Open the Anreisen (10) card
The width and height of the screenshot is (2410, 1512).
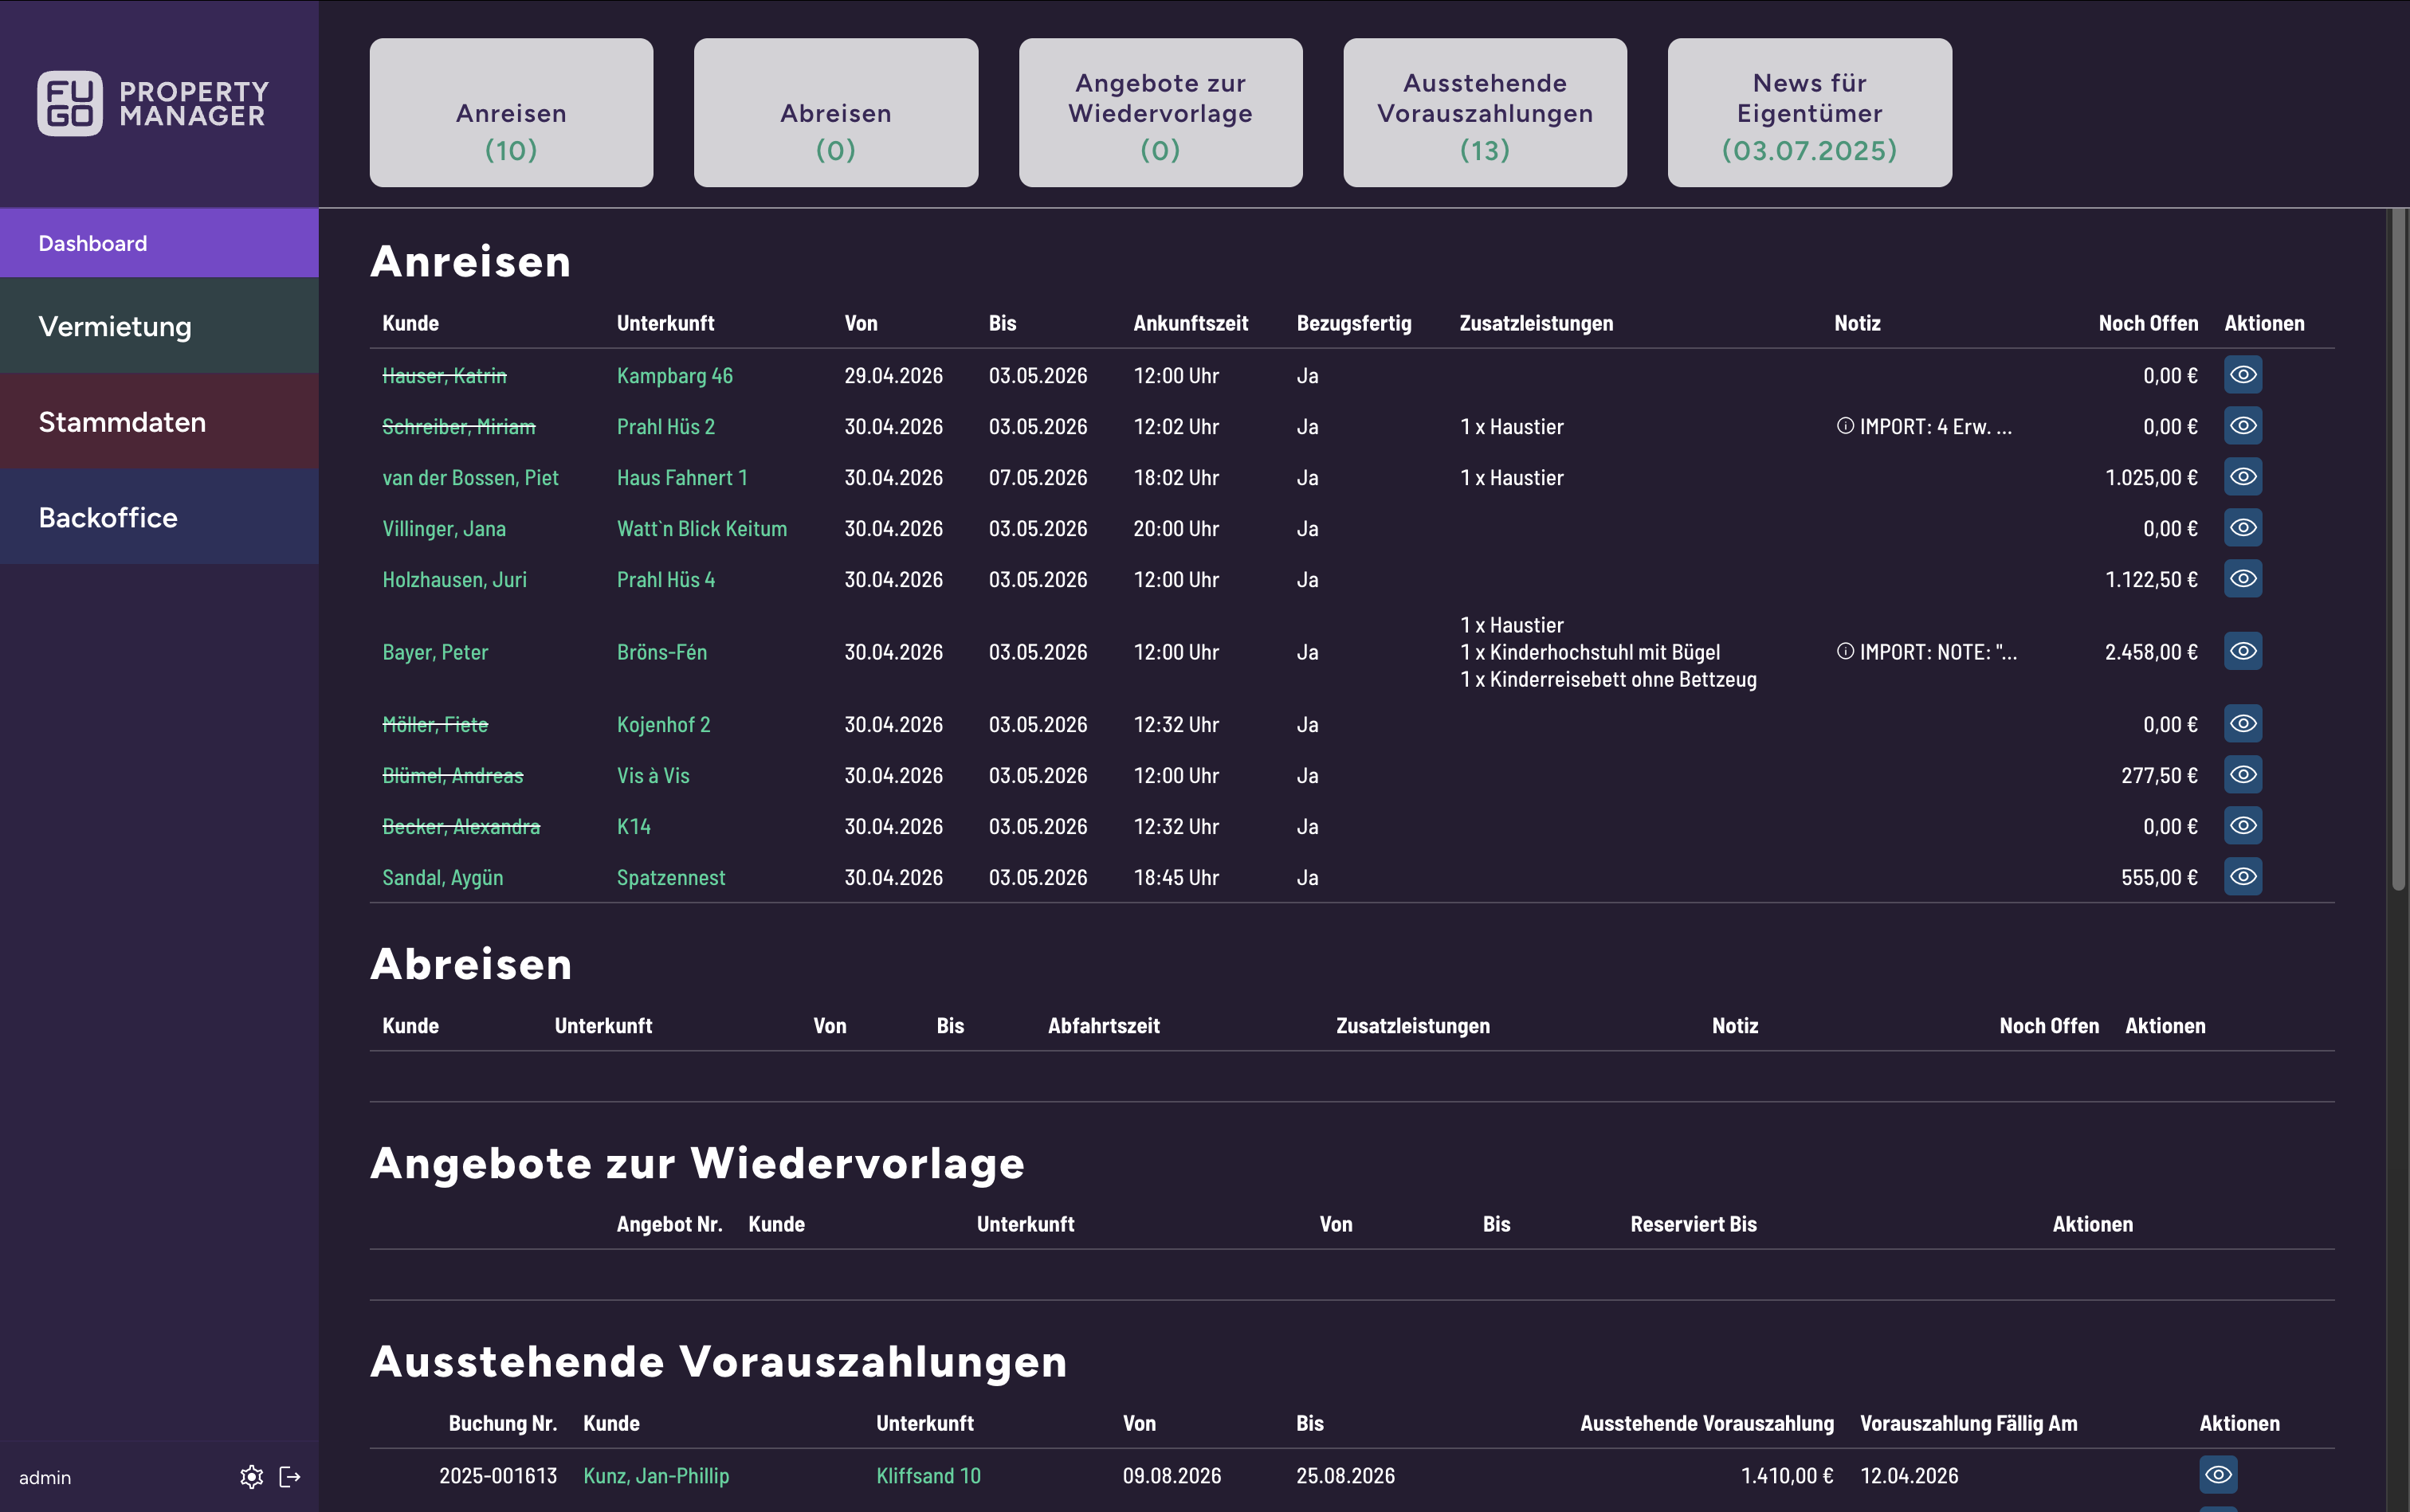click(511, 112)
